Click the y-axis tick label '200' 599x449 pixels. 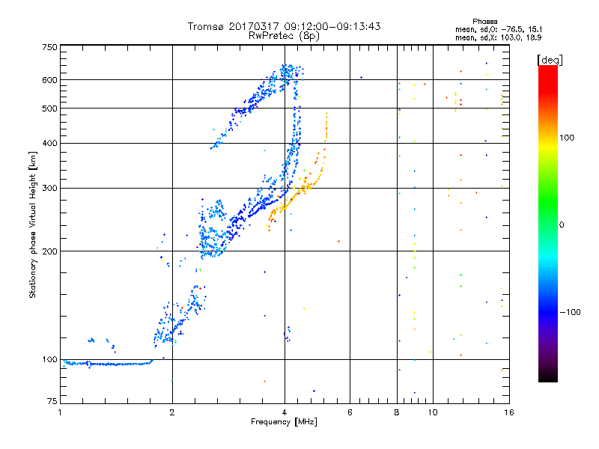tap(49, 251)
